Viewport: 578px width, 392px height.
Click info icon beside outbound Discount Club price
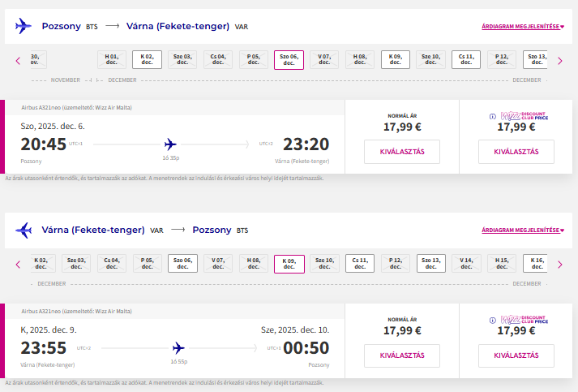click(493, 117)
